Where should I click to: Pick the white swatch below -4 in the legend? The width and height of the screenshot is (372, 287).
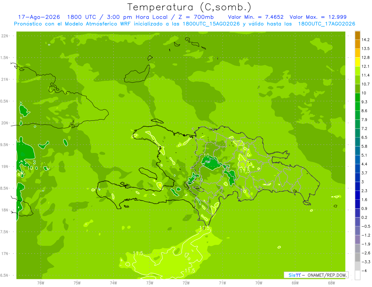(x=357, y=275)
